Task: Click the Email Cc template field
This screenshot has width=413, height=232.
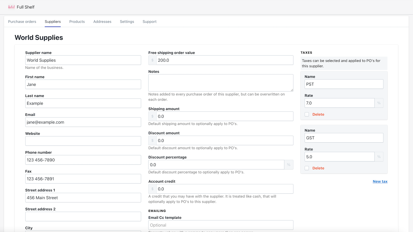Action: (221, 225)
